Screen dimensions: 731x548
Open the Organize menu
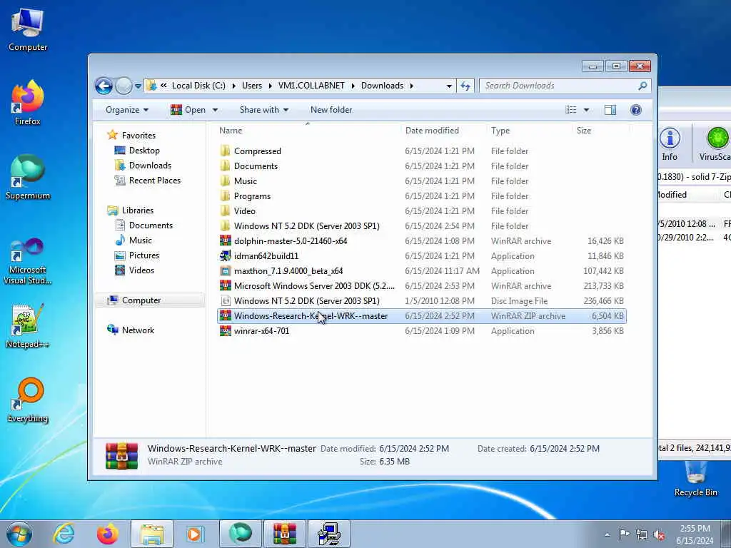coord(127,110)
